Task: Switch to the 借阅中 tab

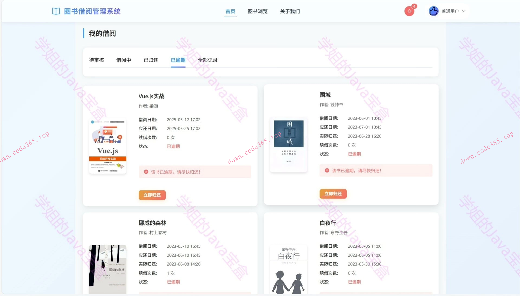Action: (123, 60)
